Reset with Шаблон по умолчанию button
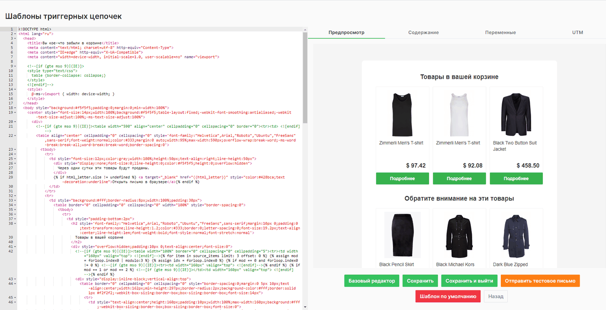 tap(448, 296)
